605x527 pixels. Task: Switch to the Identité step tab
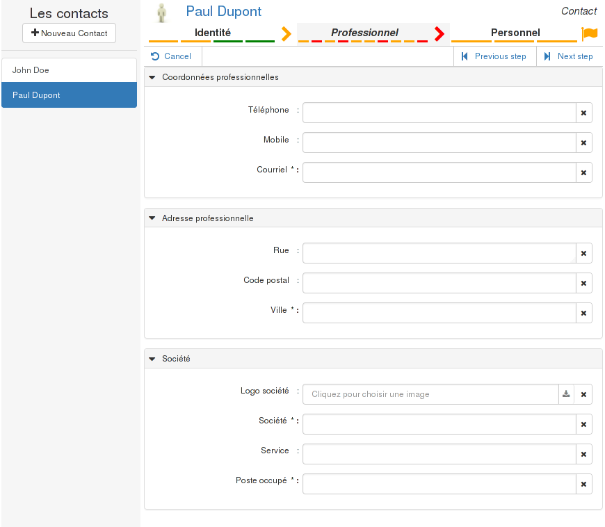click(x=212, y=33)
